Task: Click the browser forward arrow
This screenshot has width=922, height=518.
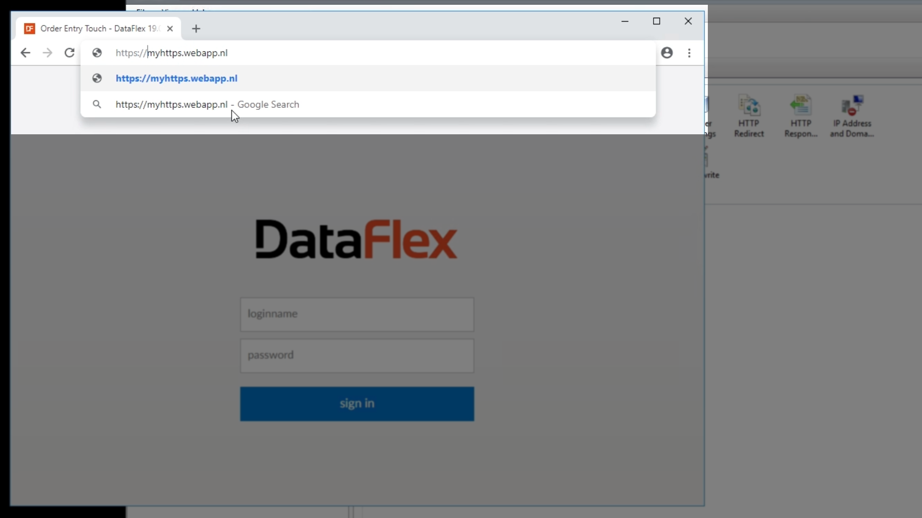Action: pyautogui.click(x=47, y=53)
